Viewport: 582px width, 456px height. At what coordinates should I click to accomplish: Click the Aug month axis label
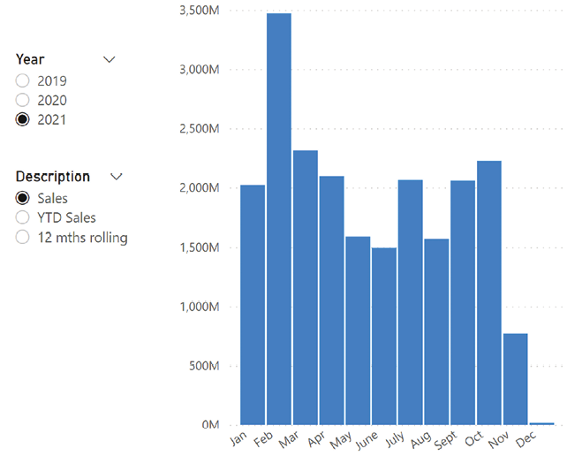coord(421,440)
